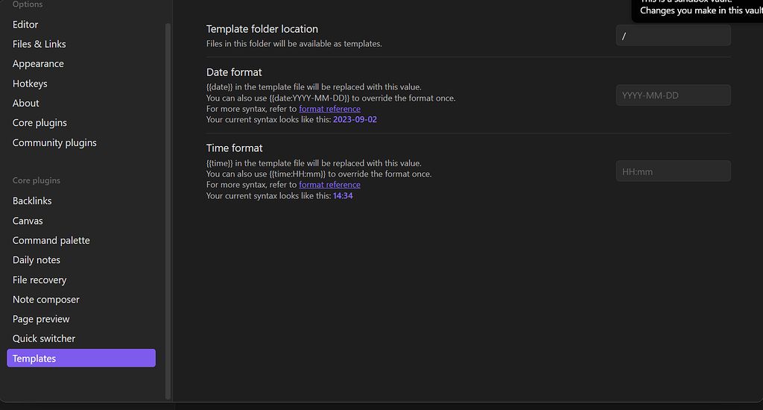The image size is (763, 410).
Task: Click the Template folder location field
Action: pos(673,36)
